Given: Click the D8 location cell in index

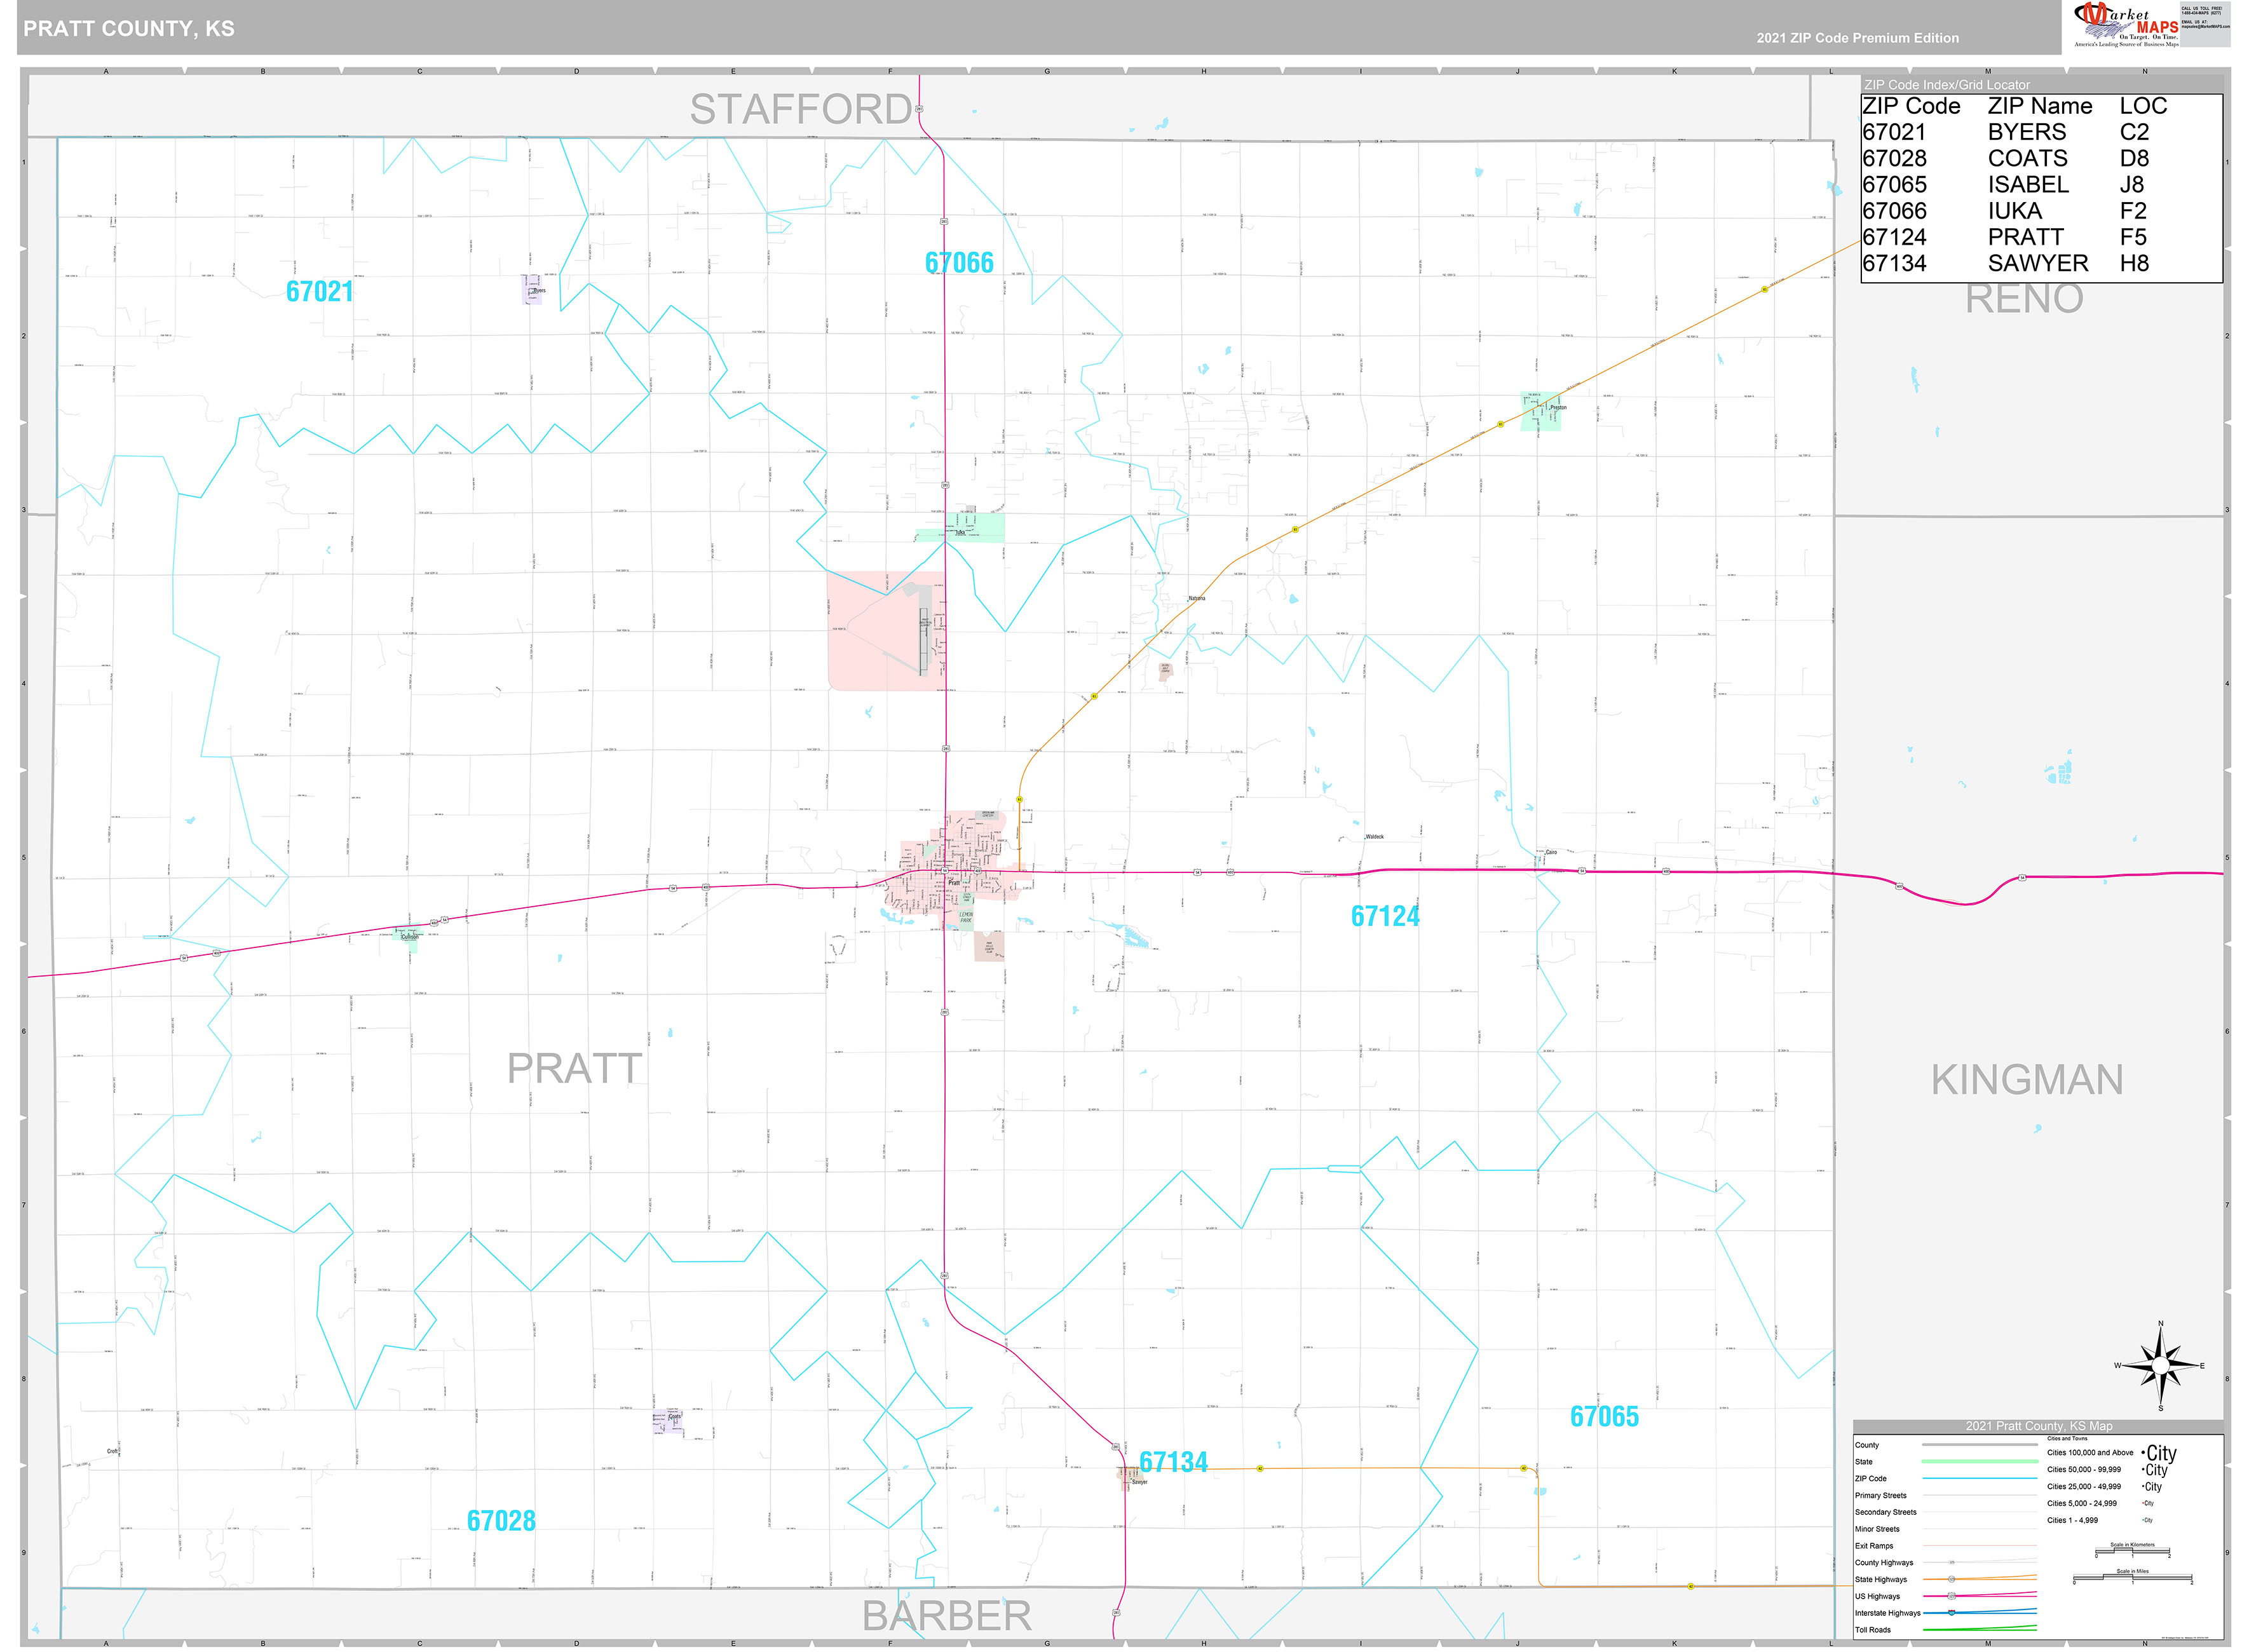Looking at the screenshot, I should coord(2134,158).
